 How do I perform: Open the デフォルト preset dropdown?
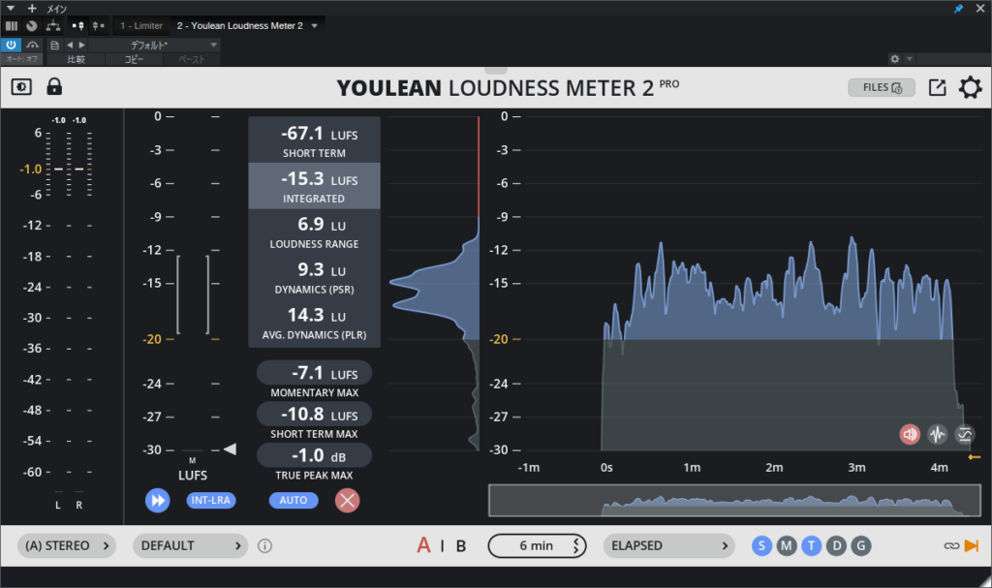click(x=155, y=45)
